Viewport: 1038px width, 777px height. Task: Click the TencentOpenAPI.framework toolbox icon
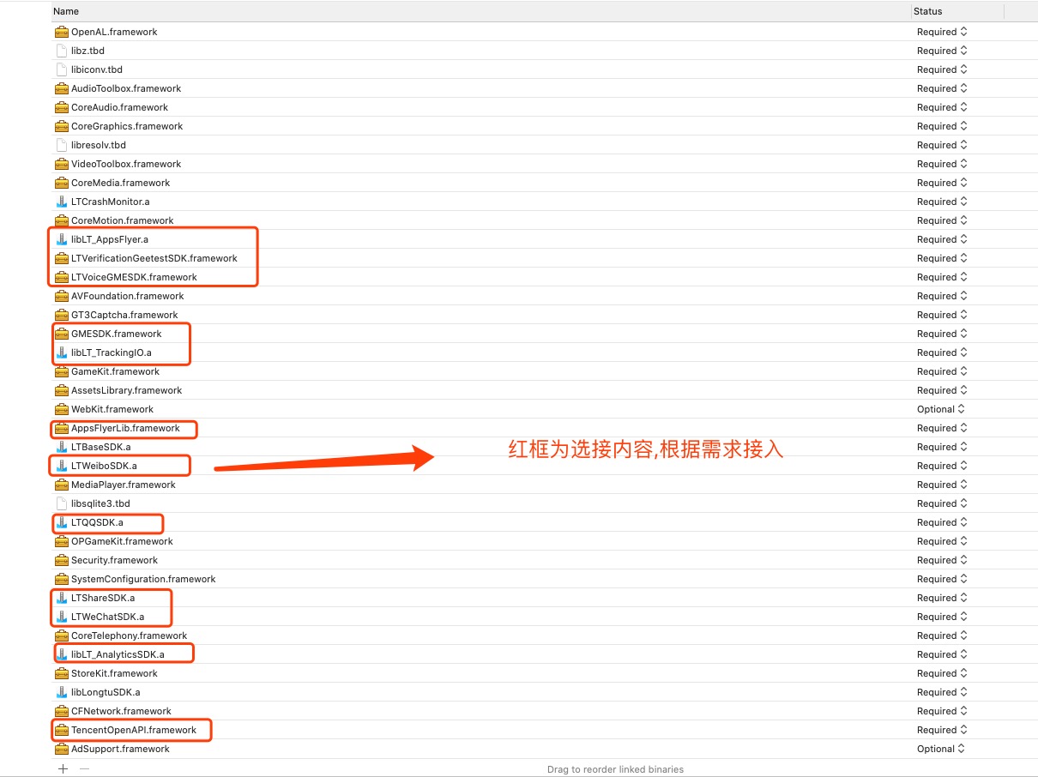pos(62,730)
